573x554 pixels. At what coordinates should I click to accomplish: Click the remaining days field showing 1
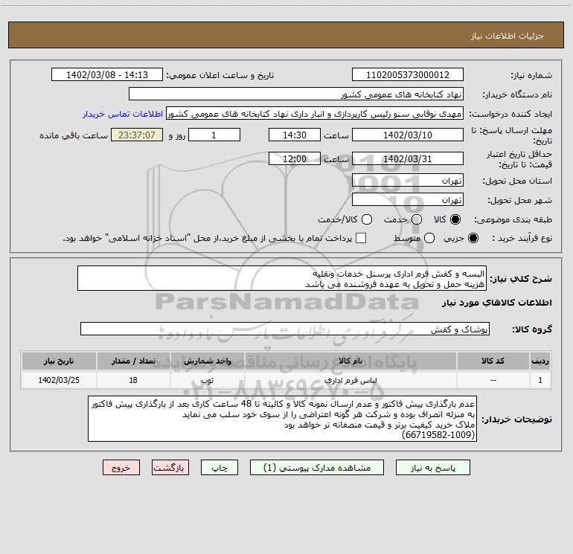(x=214, y=135)
